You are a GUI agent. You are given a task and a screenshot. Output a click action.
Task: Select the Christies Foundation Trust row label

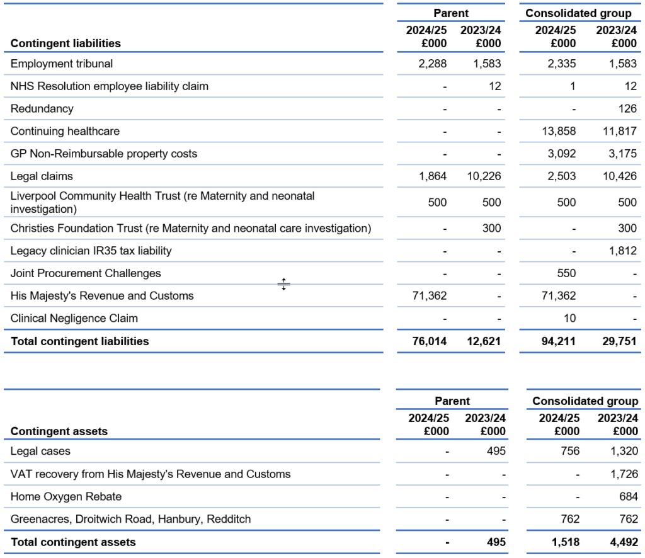tap(191, 228)
